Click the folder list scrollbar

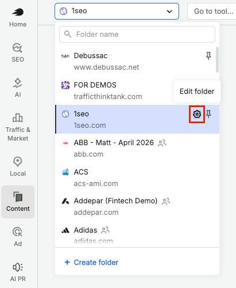(x=217, y=59)
